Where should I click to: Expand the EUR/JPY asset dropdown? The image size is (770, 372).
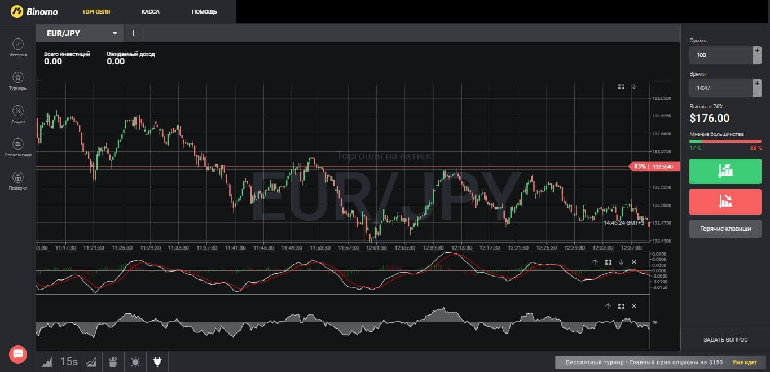pyautogui.click(x=115, y=33)
